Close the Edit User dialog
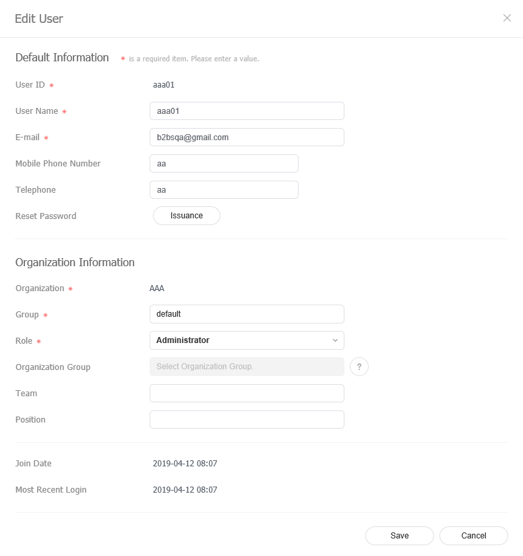 tap(507, 18)
